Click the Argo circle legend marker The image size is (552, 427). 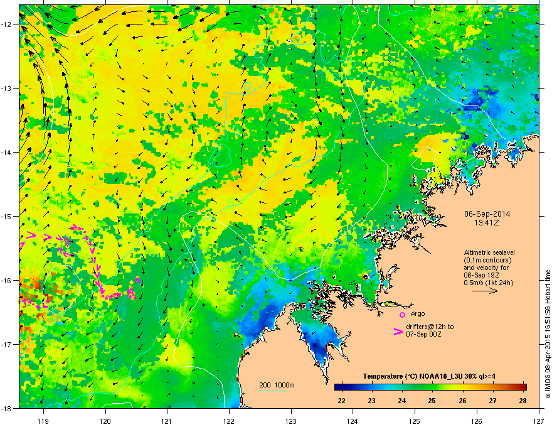click(x=402, y=314)
